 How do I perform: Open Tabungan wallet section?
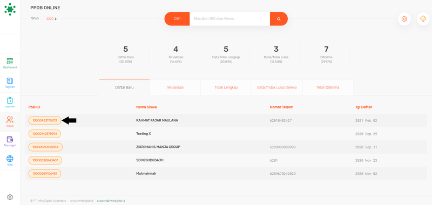(10, 141)
